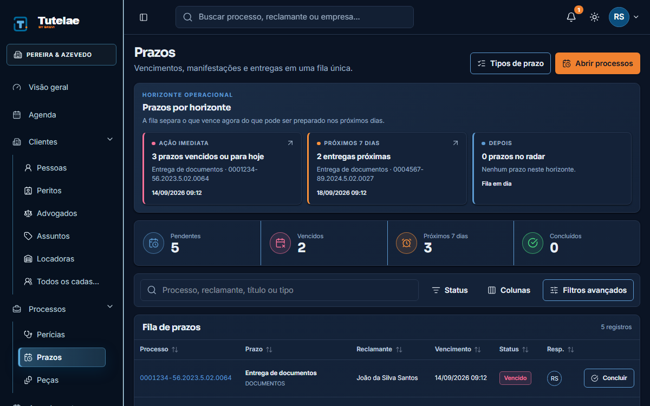Image resolution: width=650 pixels, height=406 pixels.
Task: Collapse the Clientes section chevron
Action: coord(110,140)
